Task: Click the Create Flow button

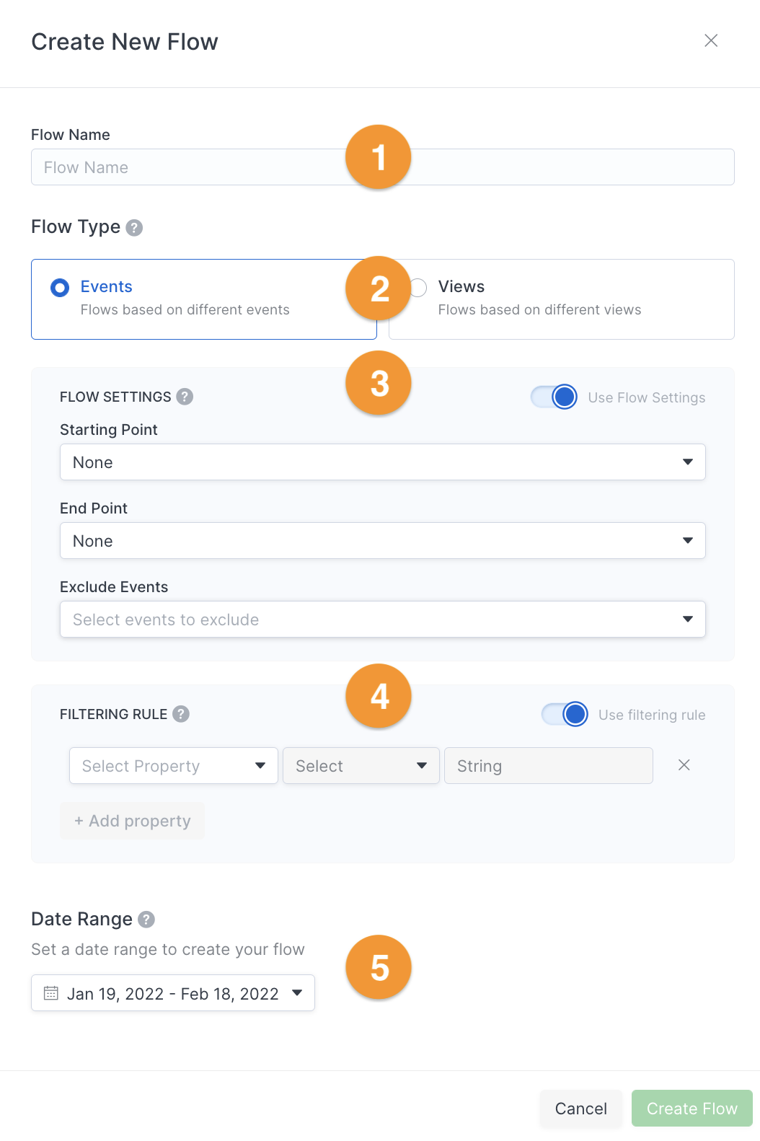Action: (x=692, y=1109)
